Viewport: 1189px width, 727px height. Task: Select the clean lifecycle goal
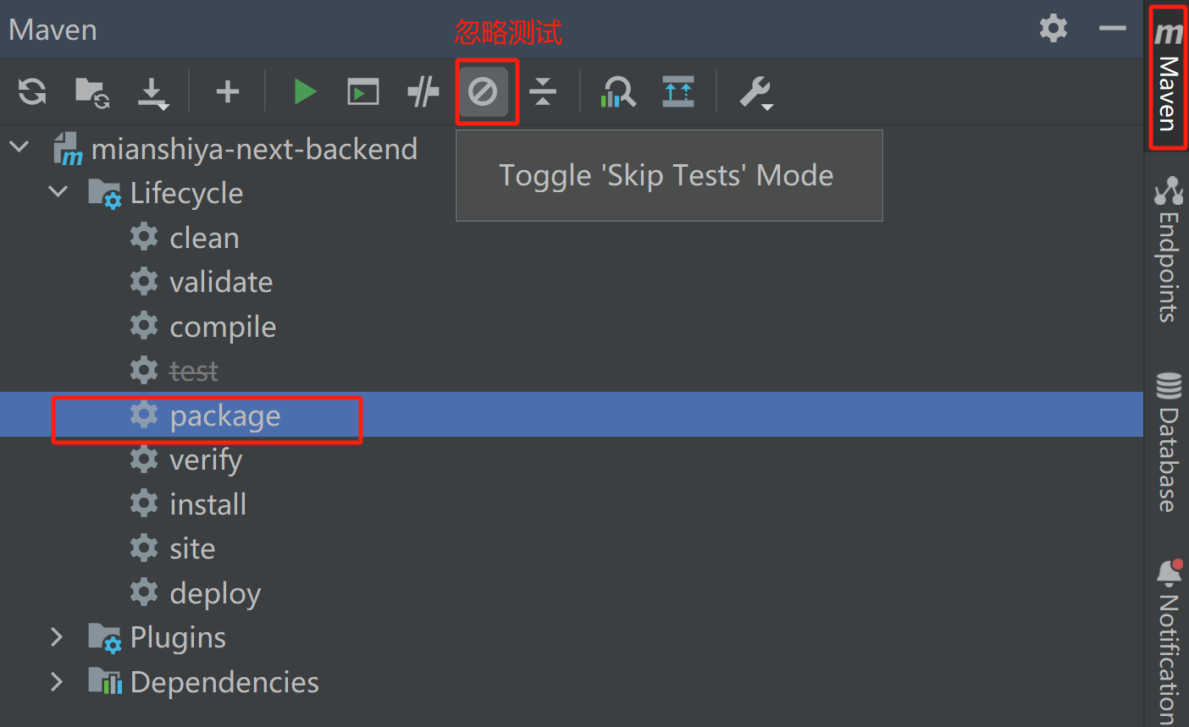pos(204,238)
